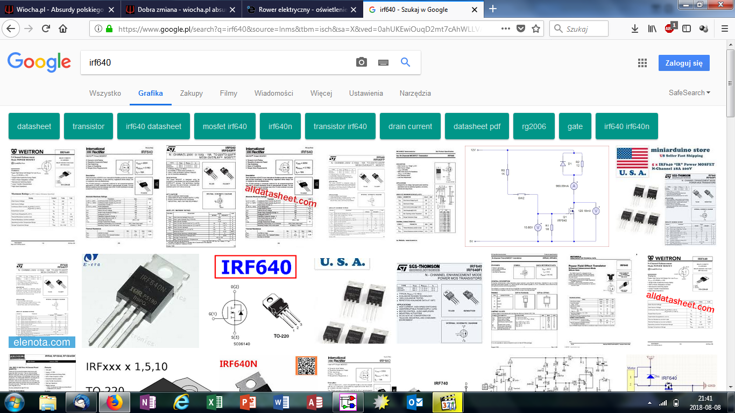Open Internet Explorer from the taskbar
Viewport: 735px width, 413px height.
[x=182, y=402]
